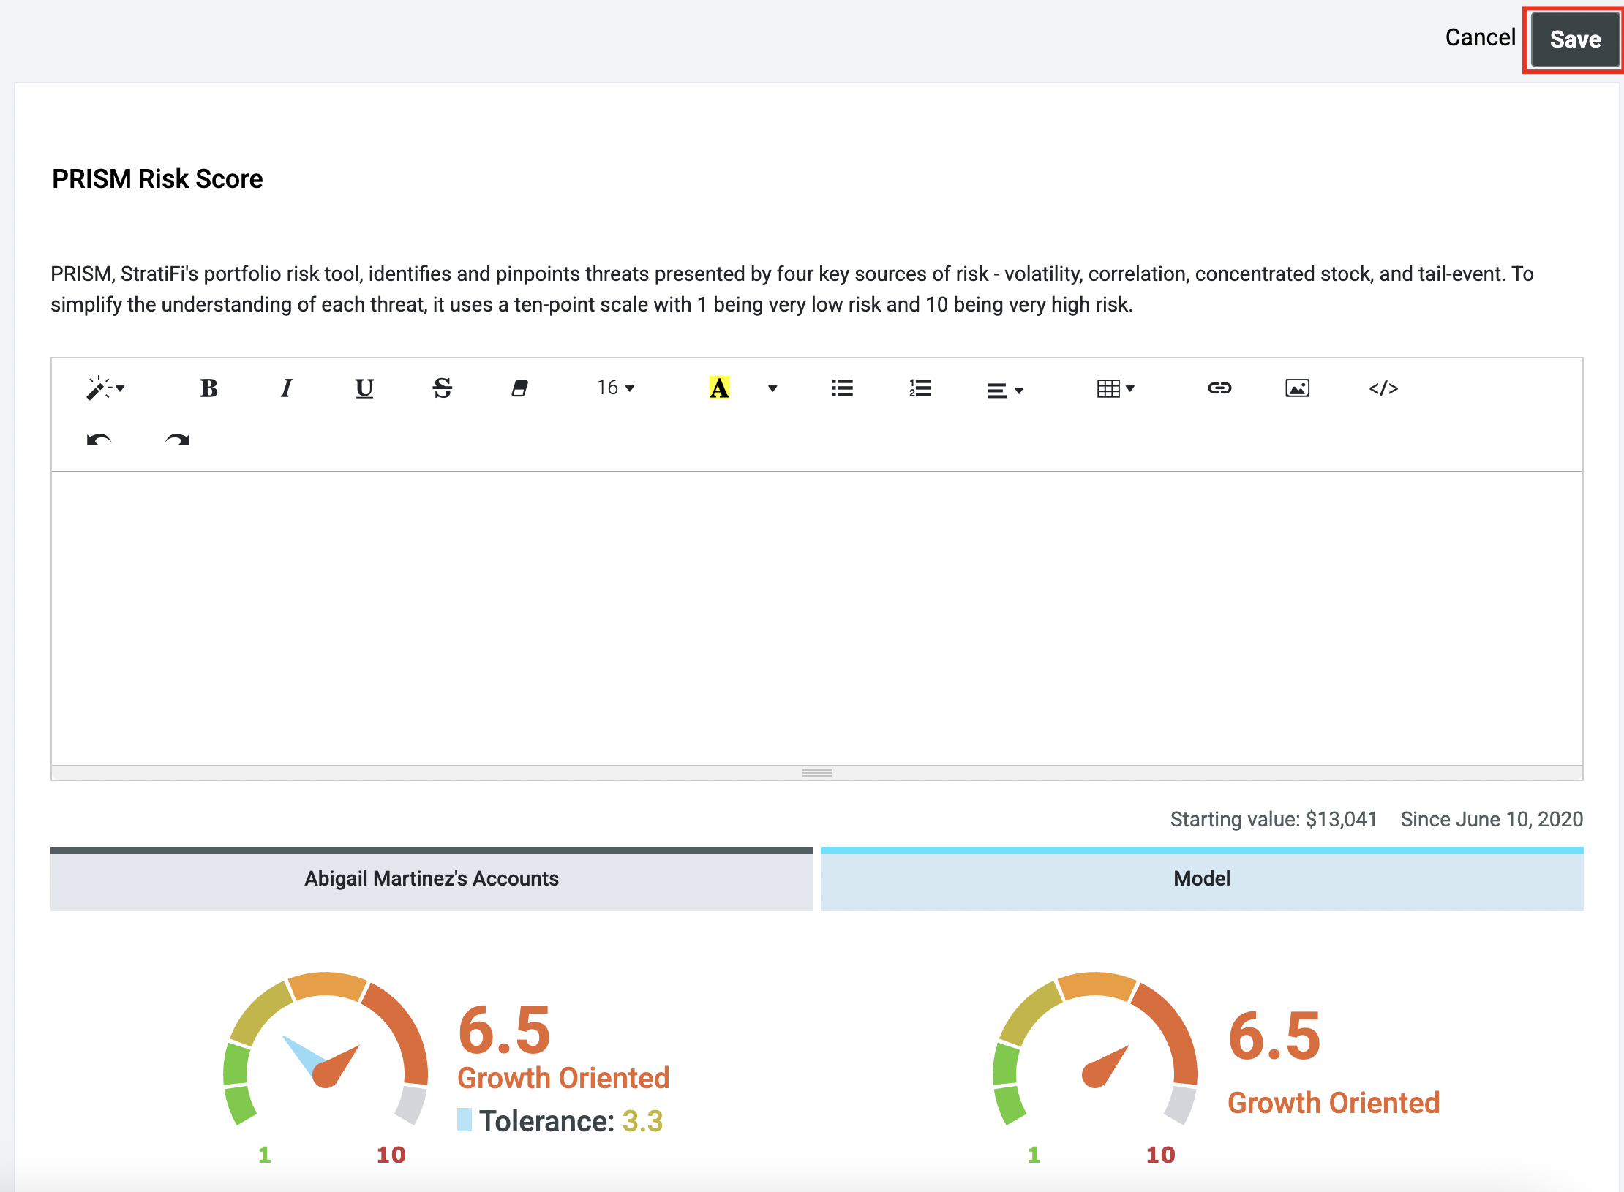Apply the yellow highlight text color
The width and height of the screenshot is (1624, 1192).
tap(719, 388)
